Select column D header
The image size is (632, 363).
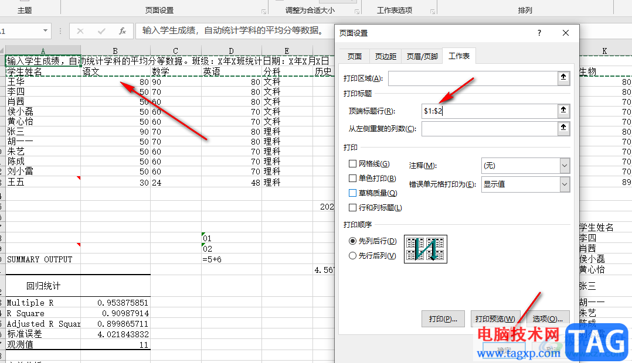(x=232, y=51)
